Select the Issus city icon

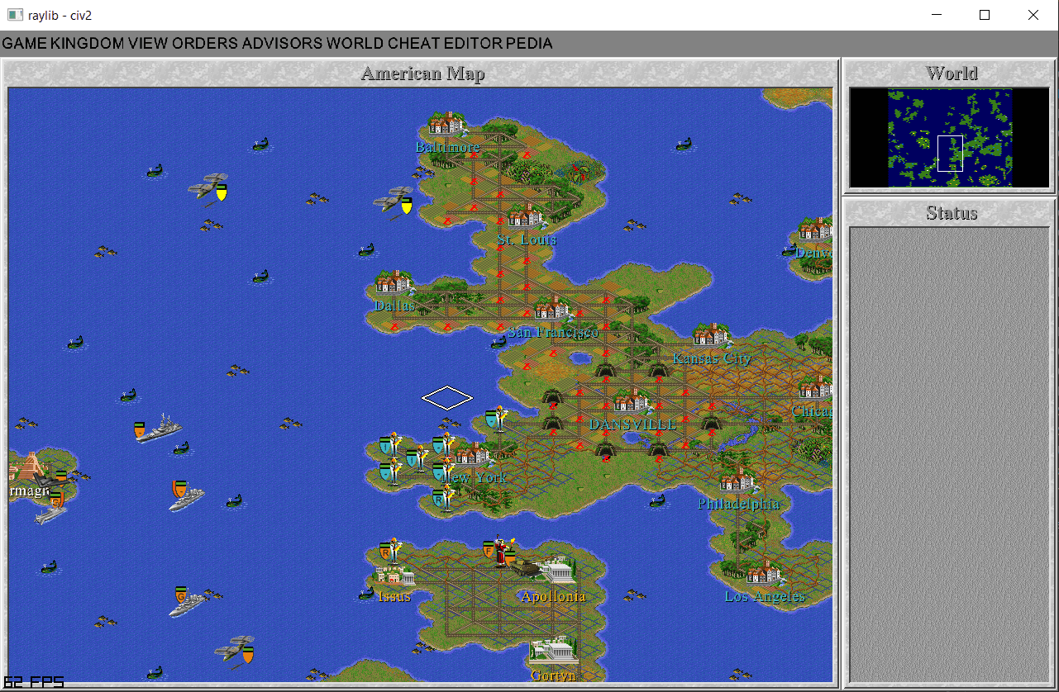click(394, 574)
